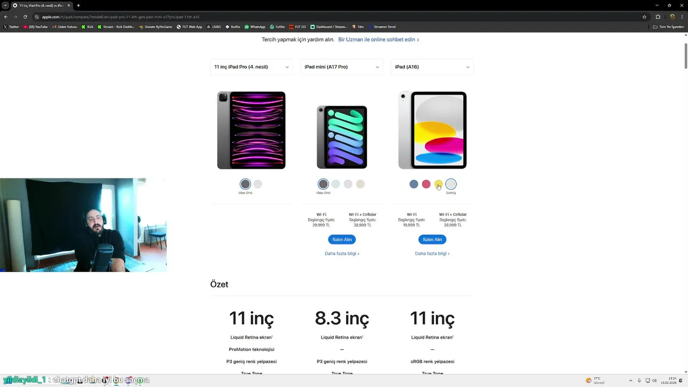The width and height of the screenshot is (688, 387).
Task: Open the WhatsApp bookmark
Action: [255, 26]
